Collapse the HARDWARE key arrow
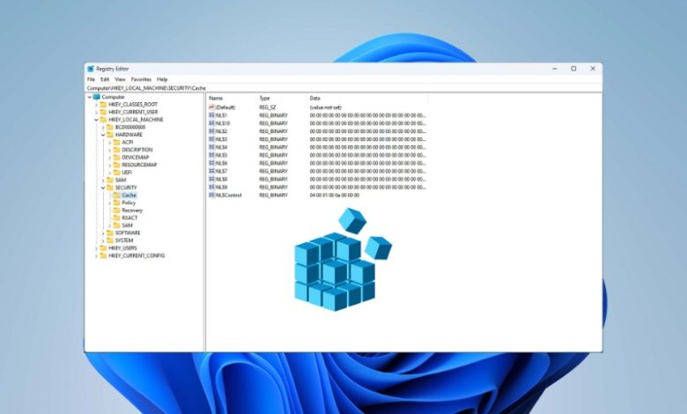 click(103, 135)
